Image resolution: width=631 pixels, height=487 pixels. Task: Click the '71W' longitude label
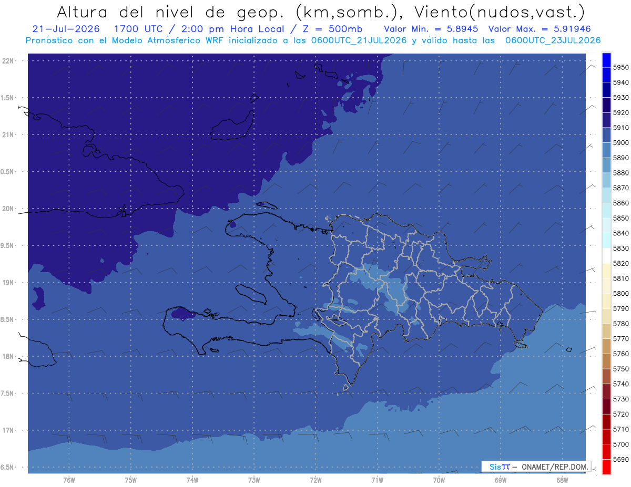(377, 480)
